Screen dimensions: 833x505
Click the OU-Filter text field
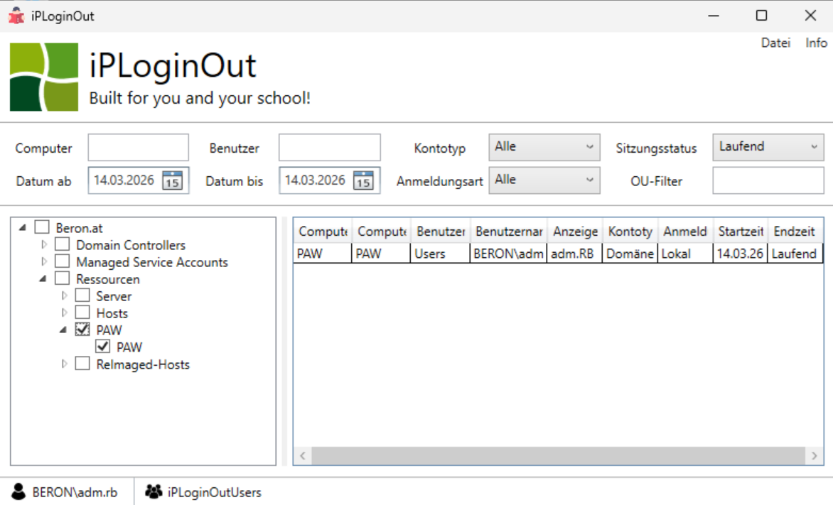click(768, 180)
